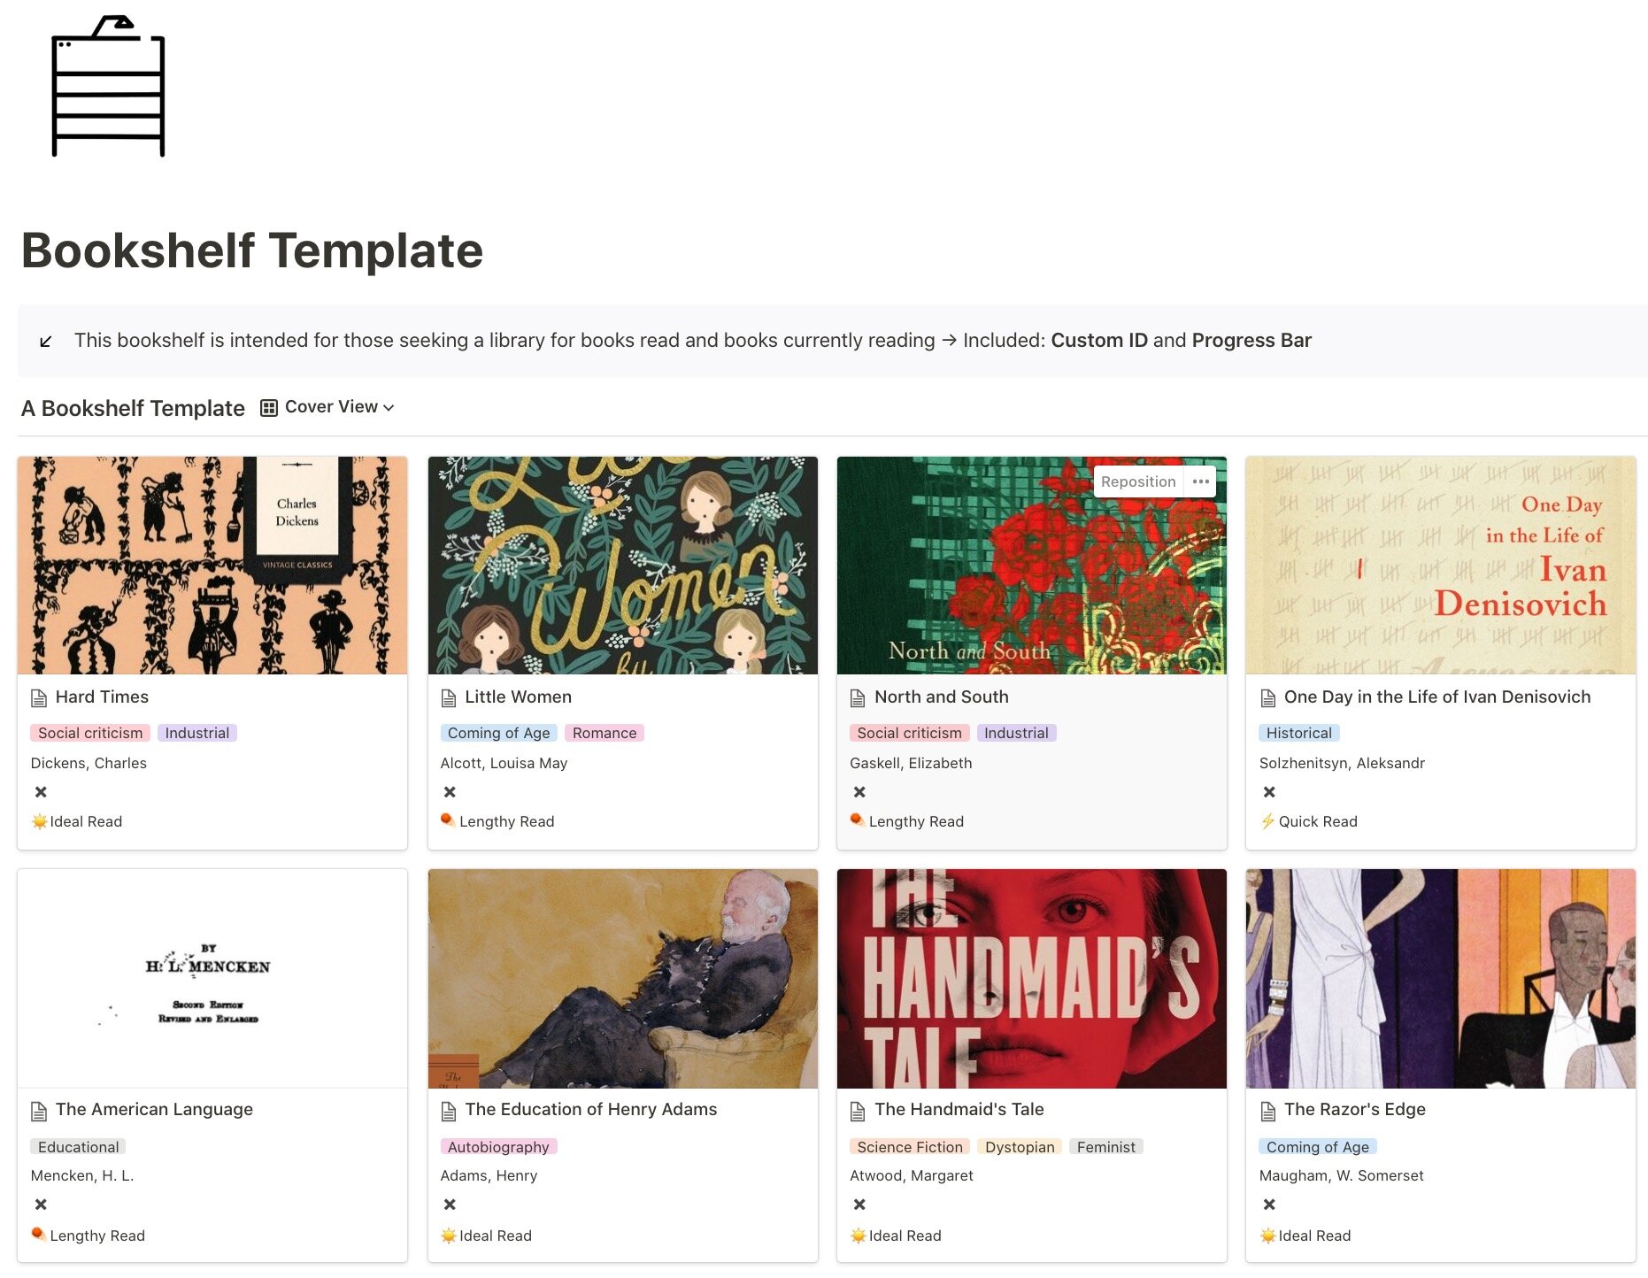Toggle the X checkbox on North and South card

click(859, 792)
